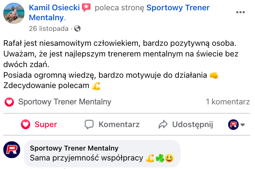Open the Sportowy Trener Mentalny page link in header
The image size is (255, 169).
pyautogui.click(x=178, y=7)
